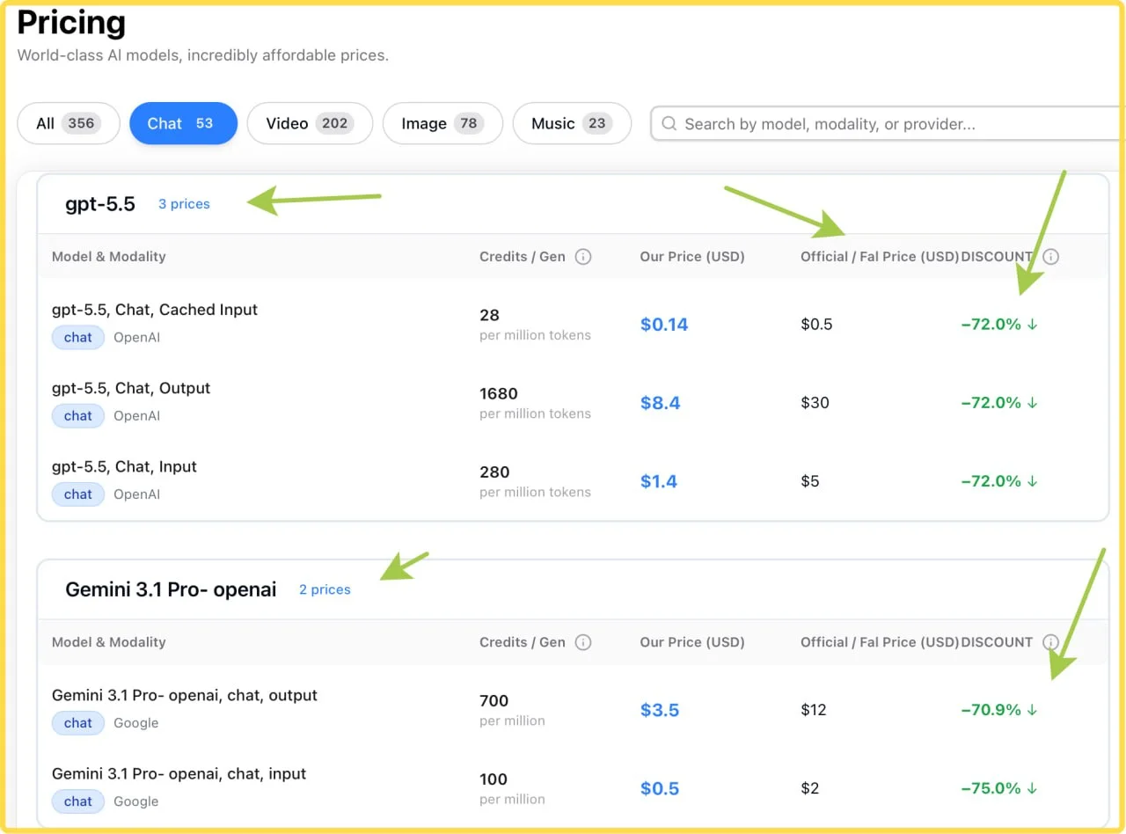
Task: Open the Music 23 tab
Action: tap(572, 123)
